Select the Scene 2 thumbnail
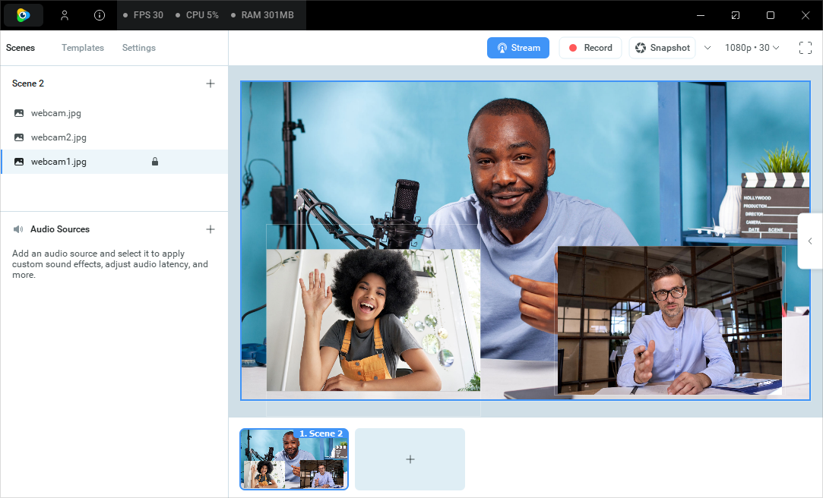This screenshot has height=498, width=823. 294,459
